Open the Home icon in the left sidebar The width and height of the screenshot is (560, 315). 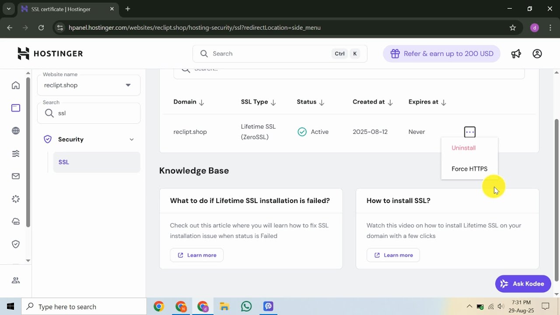coord(16,85)
